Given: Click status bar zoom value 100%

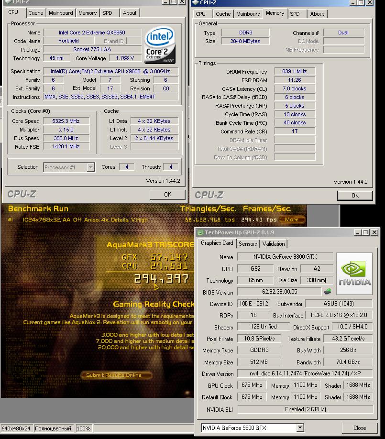Looking at the screenshot, I should [x=83, y=428].
